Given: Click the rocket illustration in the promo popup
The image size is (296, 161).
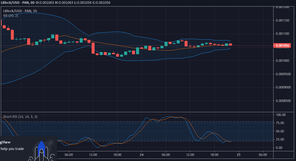Looking at the screenshot, I should coord(41,151).
